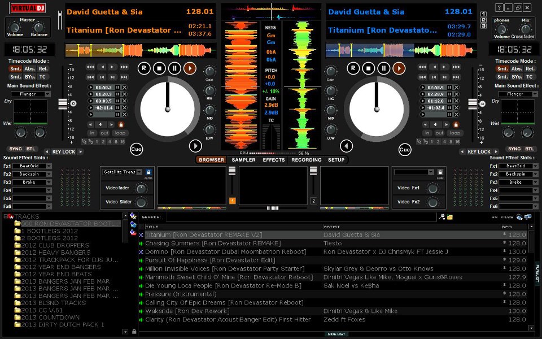Expand the Satellite Trans video transition dropdown
542x339 pixels.
[x=139, y=172]
